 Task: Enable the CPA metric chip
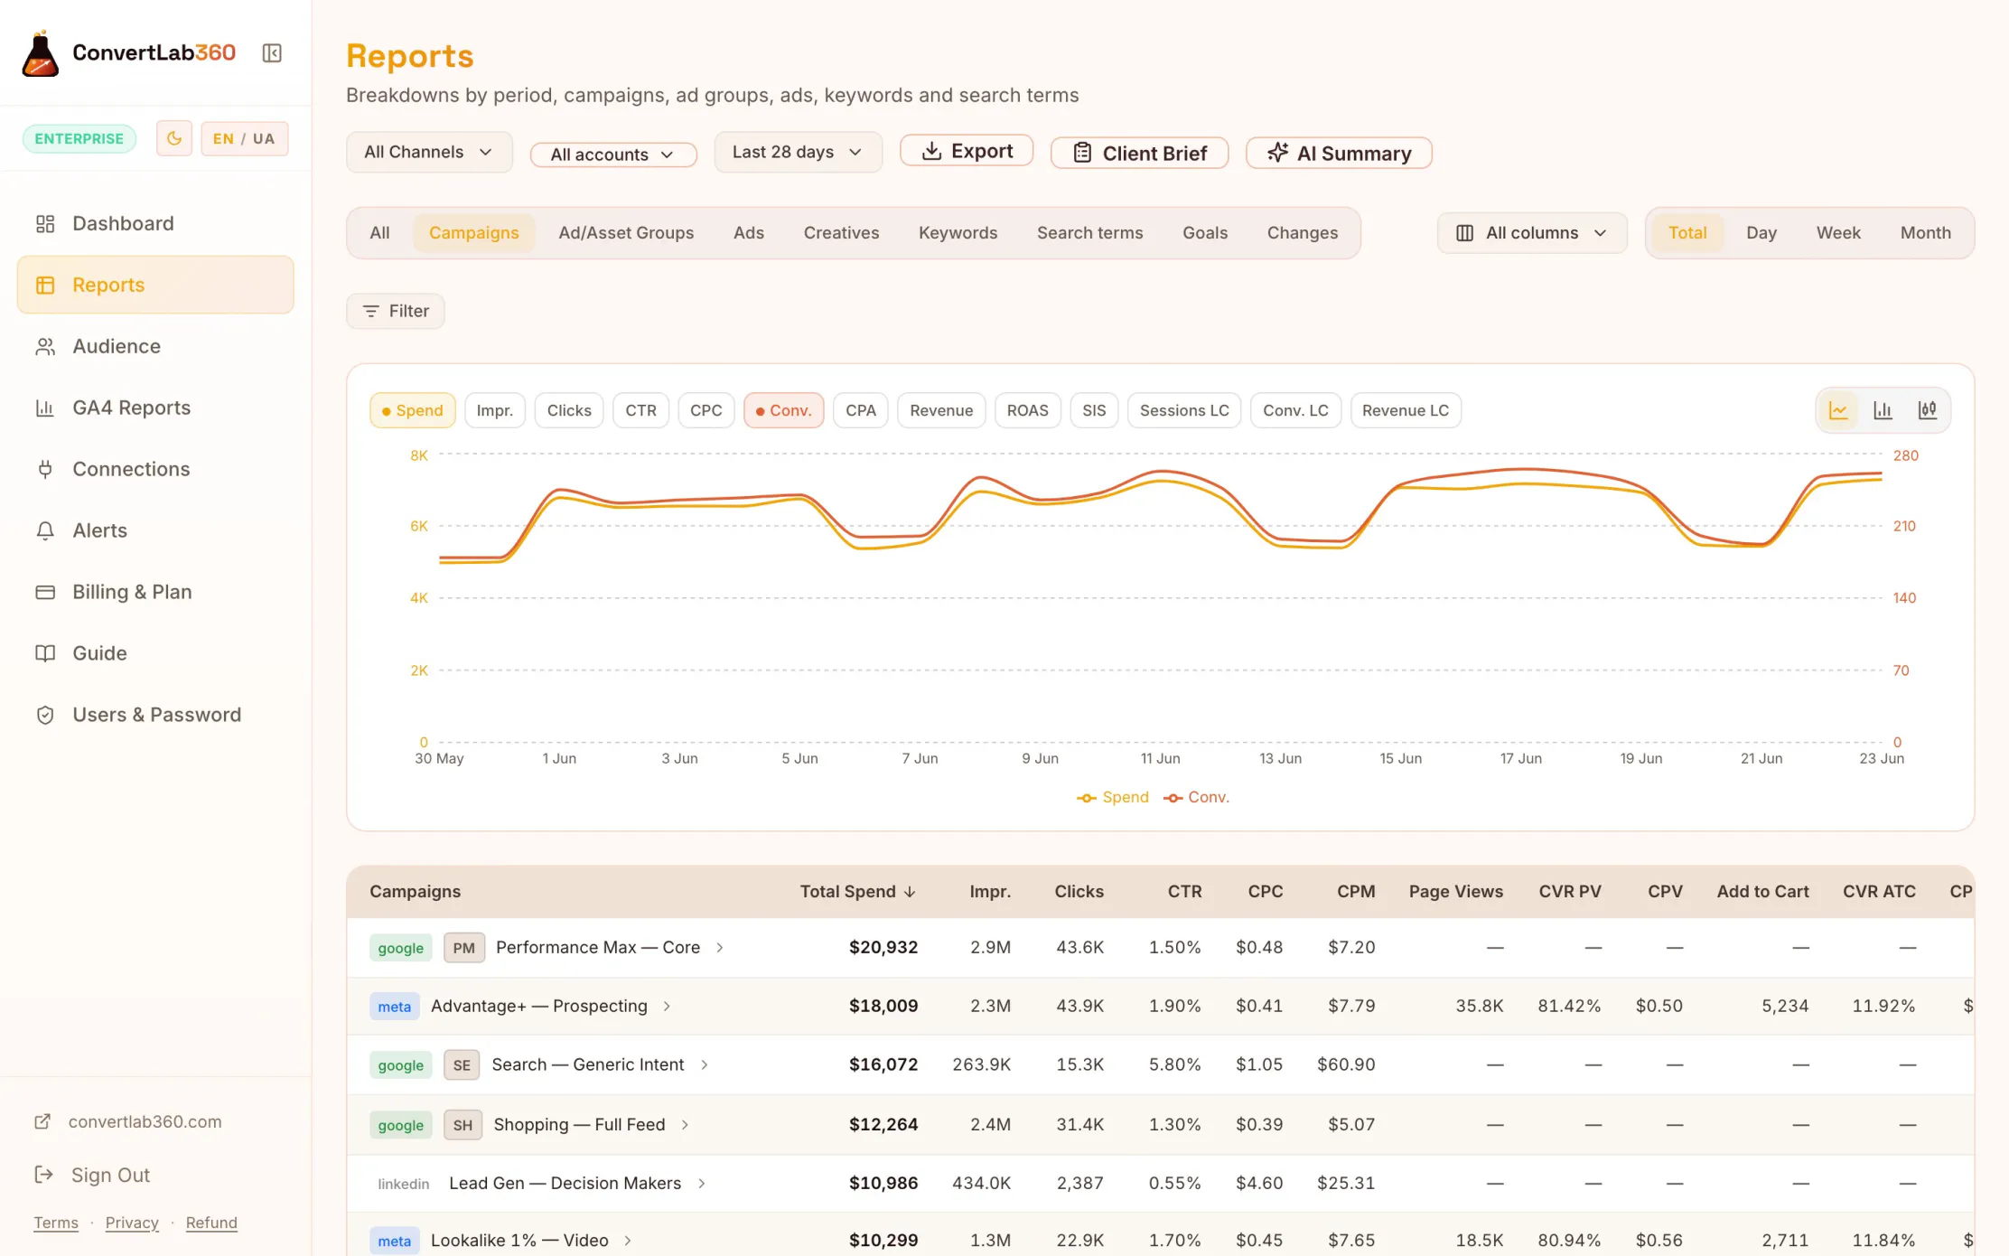[861, 410]
